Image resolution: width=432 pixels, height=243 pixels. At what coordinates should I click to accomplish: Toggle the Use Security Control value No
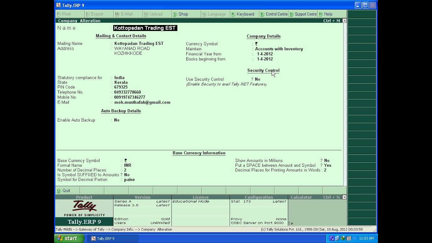(x=258, y=79)
